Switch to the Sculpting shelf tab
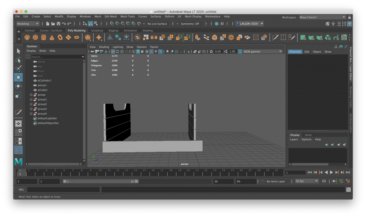Viewport: 366px width, 217px height. 97,30
